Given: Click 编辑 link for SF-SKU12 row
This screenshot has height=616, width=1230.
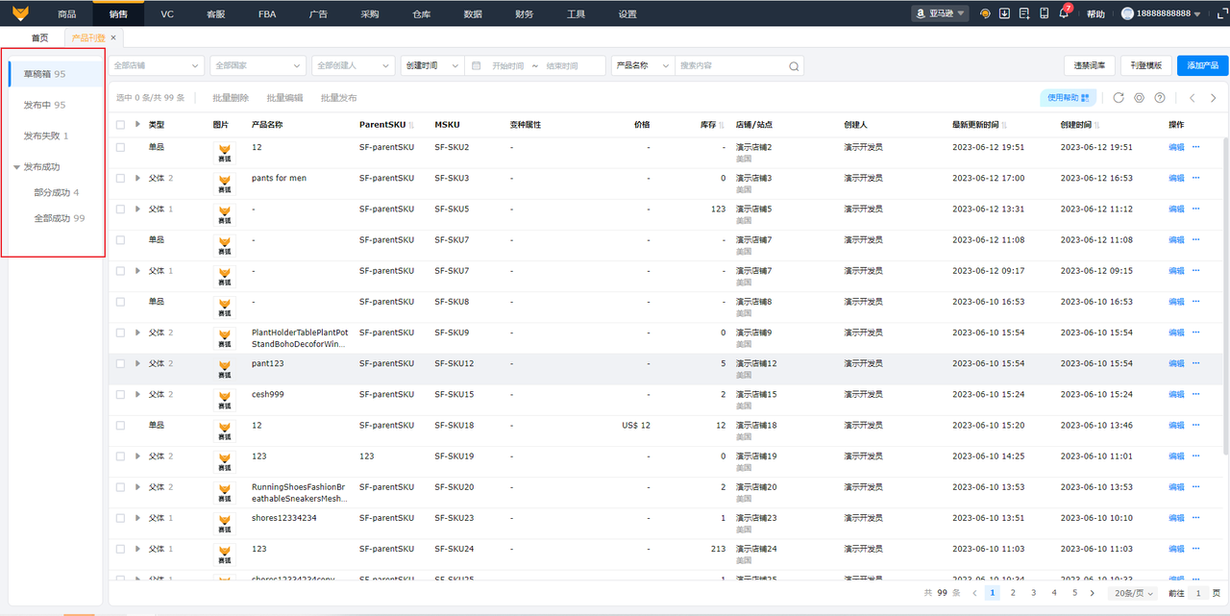Looking at the screenshot, I should coord(1176,363).
